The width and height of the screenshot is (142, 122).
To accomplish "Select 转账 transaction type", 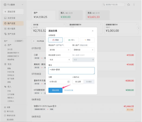I will pyautogui.click(x=87, y=40).
